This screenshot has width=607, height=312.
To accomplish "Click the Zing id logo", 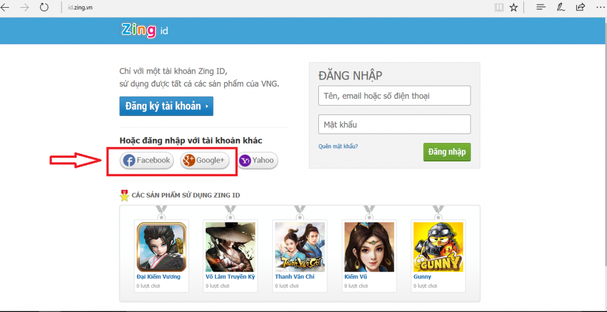I will click(144, 30).
